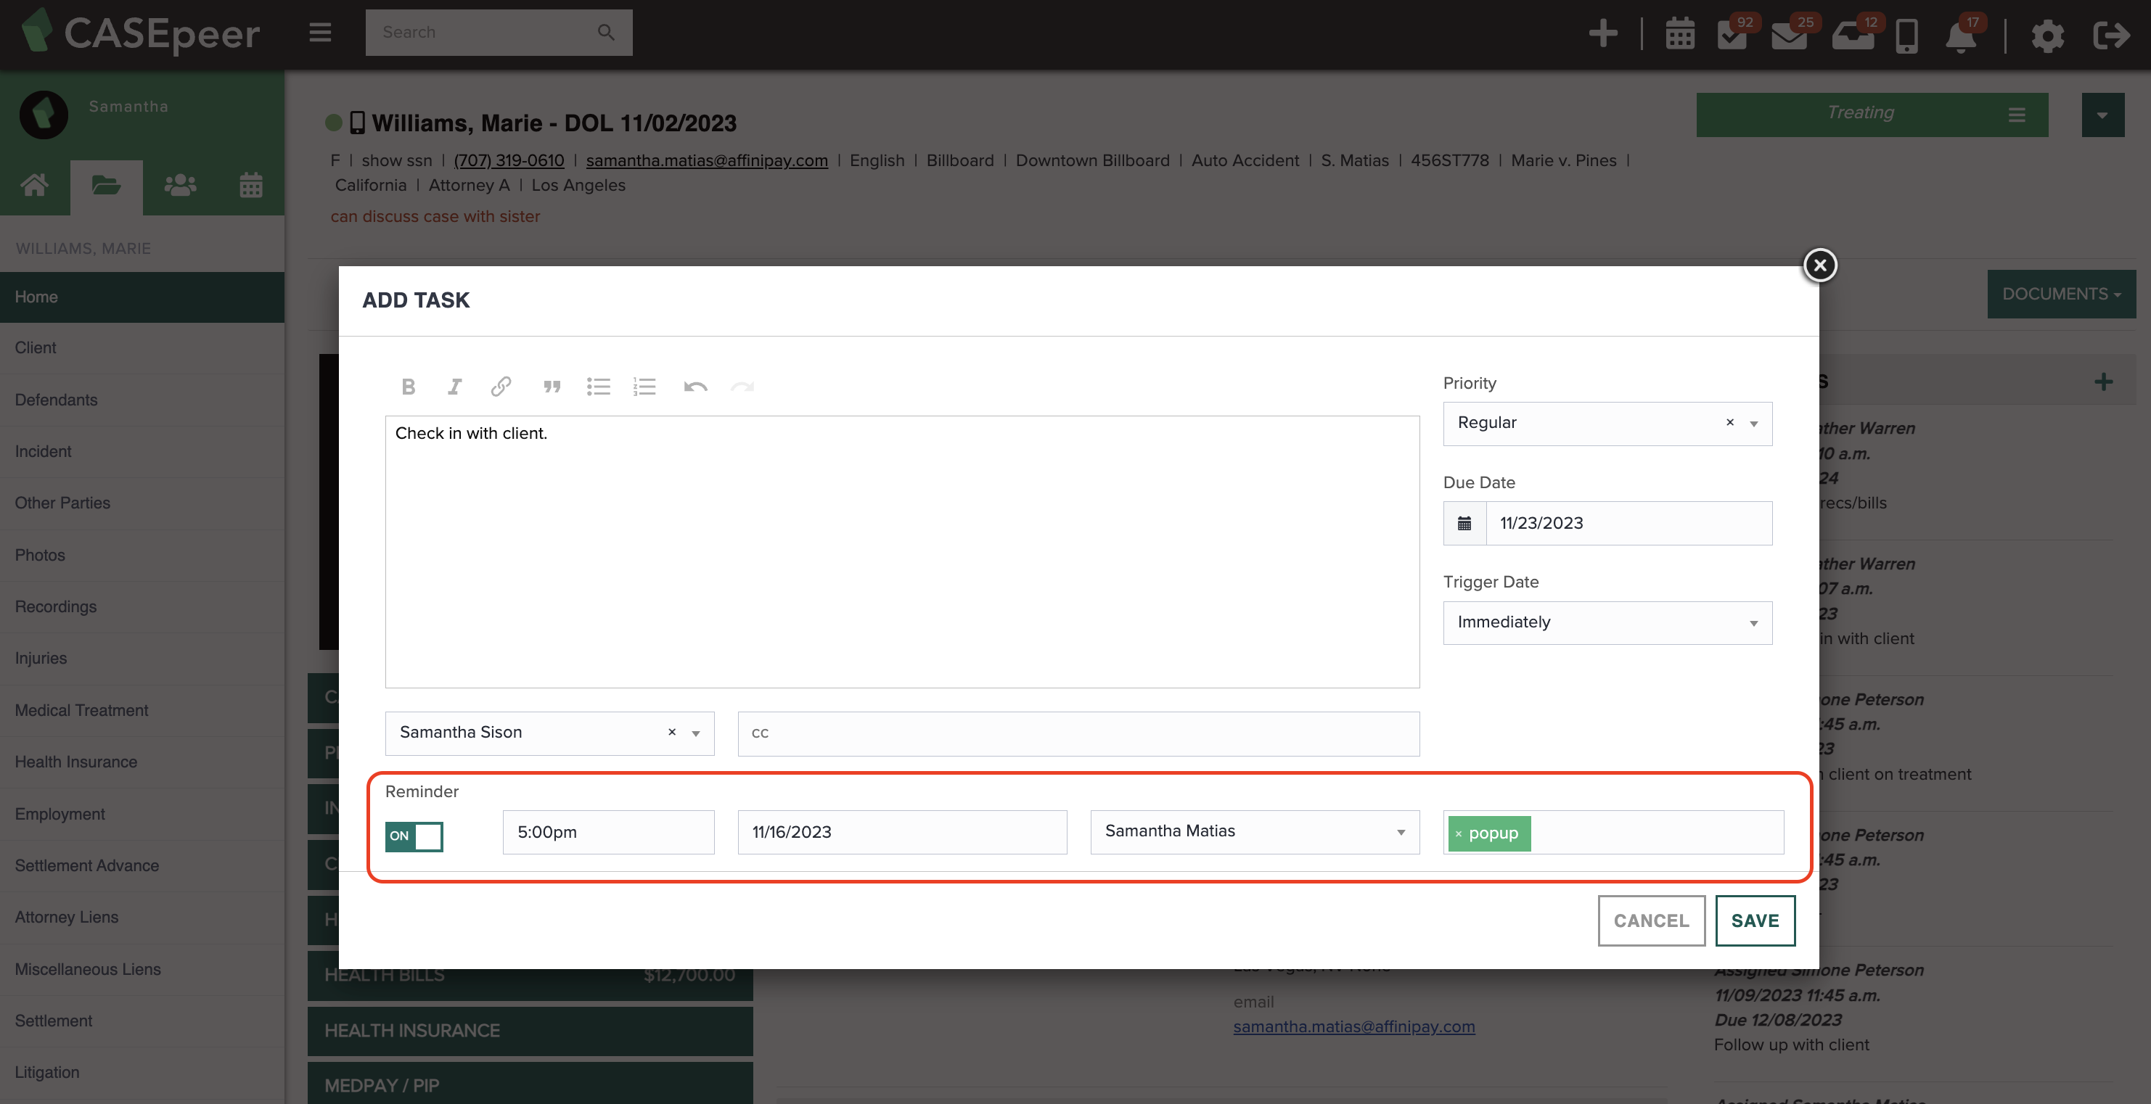Click the Bold formatting icon
This screenshot has width=2151, height=1104.
point(408,387)
